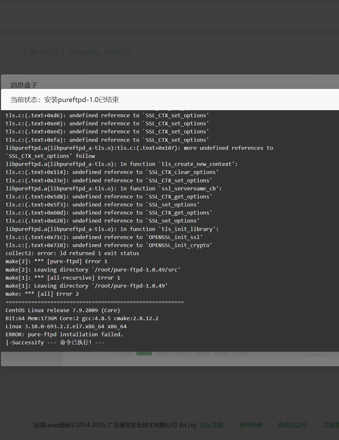Click the log line with tls.c:(.text+0x23e)
Screen dimensions: 339x440
(109, 180)
